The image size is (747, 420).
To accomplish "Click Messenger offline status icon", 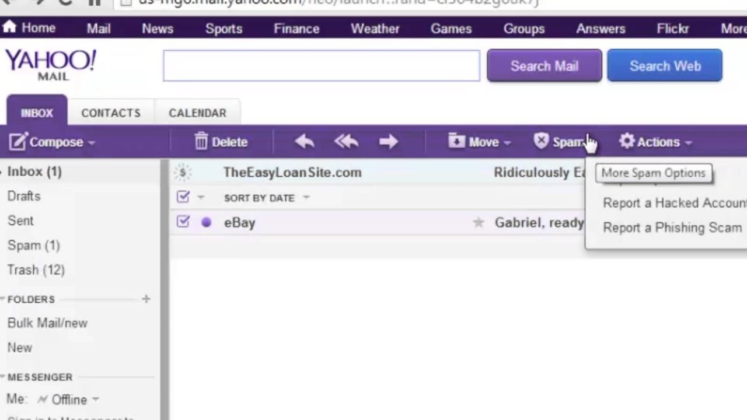I will pos(42,400).
